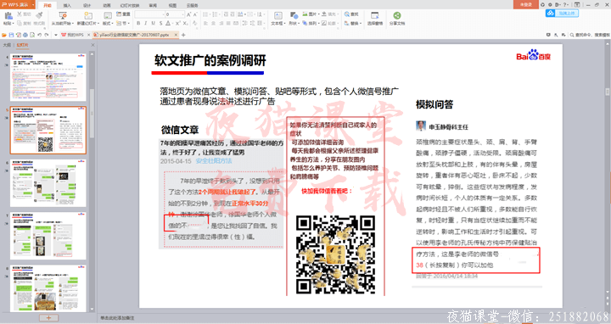Click the Reset slide button
Image resolution: width=611 pixels, height=324 pixels.
[x=123, y=14]
